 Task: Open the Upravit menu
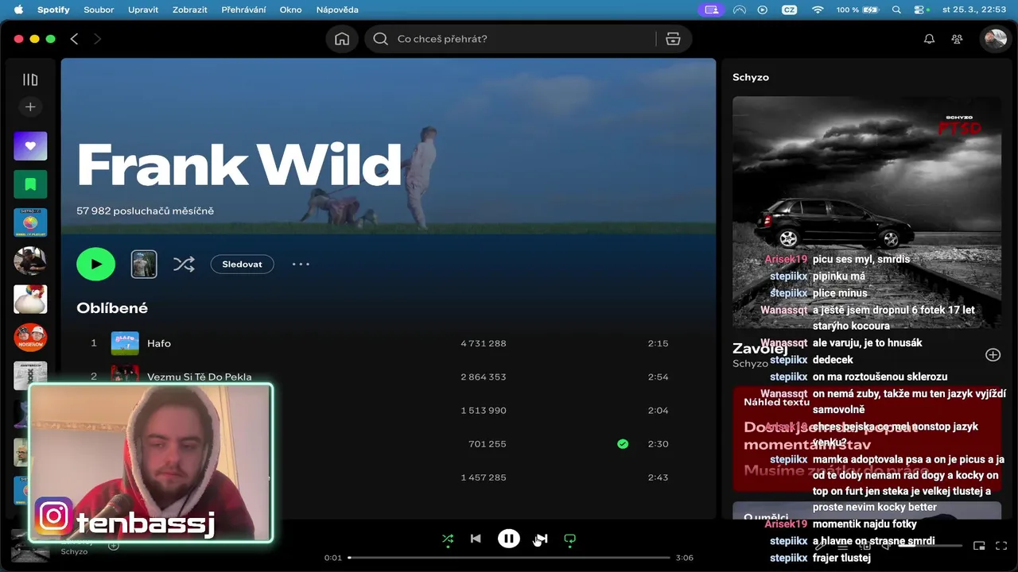143,10
